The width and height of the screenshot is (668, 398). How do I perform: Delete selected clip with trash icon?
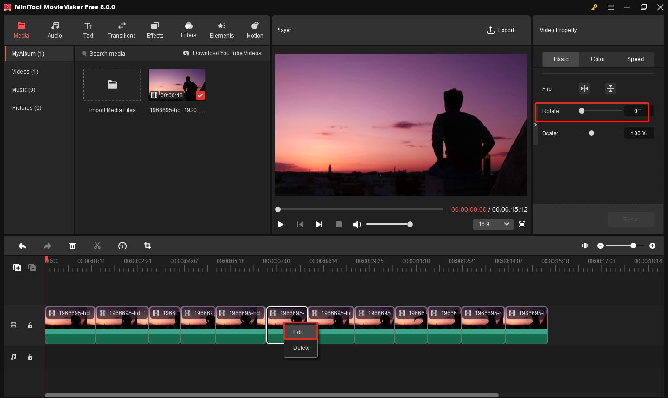click(72, 246)
